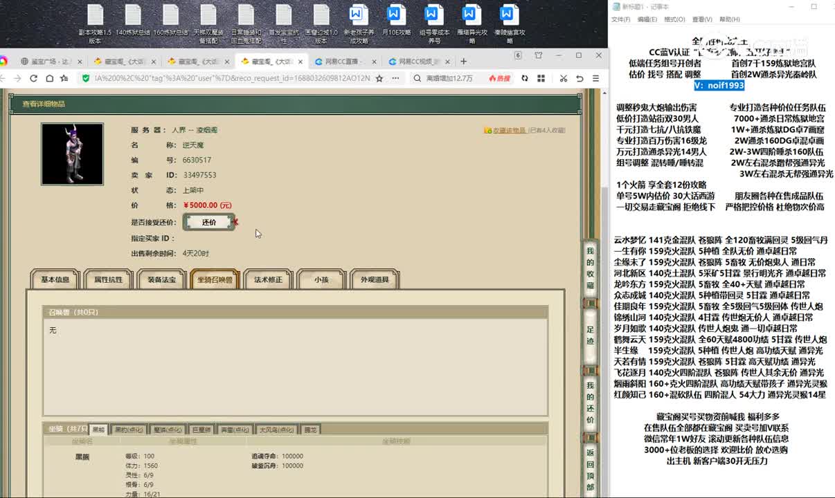This screenshot has width=835, height=498.
Task: Open the 外观道具 tab
Action: tap(375, 279)
